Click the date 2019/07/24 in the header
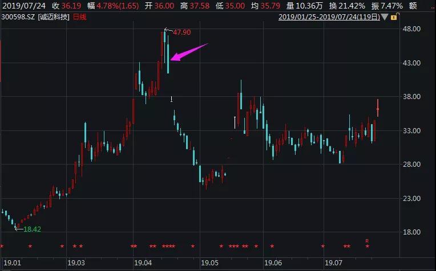The image size is (436, 271). (x=24, y=6)
